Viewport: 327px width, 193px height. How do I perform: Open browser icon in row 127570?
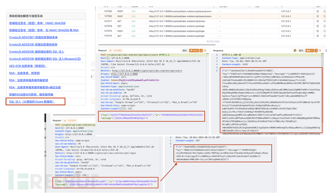pyautogui.click(x=318, y=36)
